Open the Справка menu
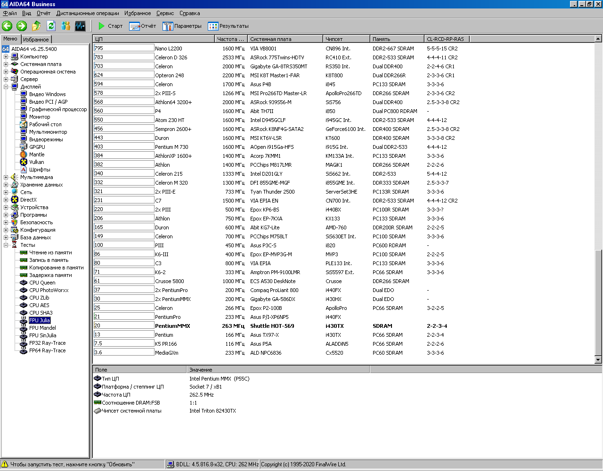The image size is (603, 471). pyautogui.click(x=190, y=13)
